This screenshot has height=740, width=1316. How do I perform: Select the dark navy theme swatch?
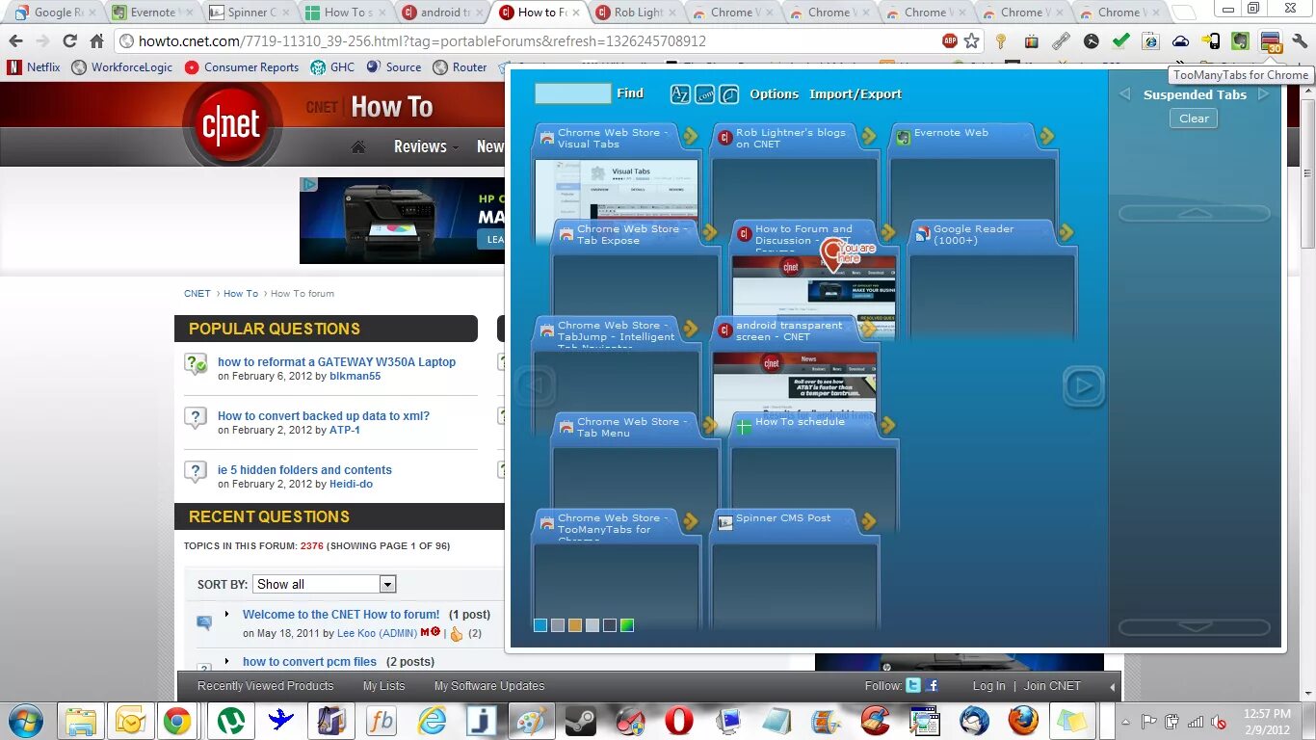pyautogui.click(x=610, y=625)
